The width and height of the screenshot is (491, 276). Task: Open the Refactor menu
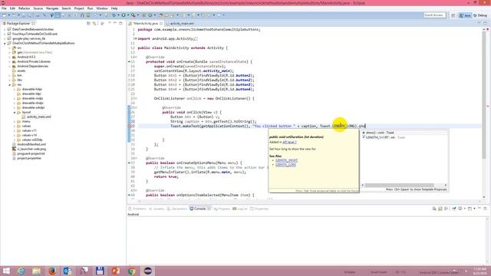(24, 8)
